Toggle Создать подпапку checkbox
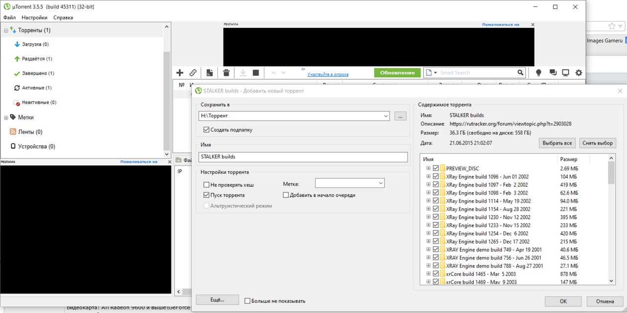Image resolution: width=627 pixels, height=313 pixels. point(207,130)
